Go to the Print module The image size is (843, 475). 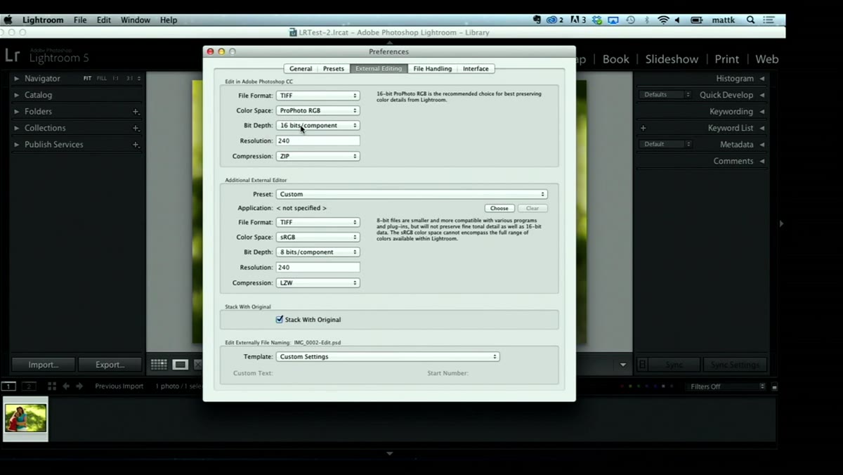pos(727,59)
